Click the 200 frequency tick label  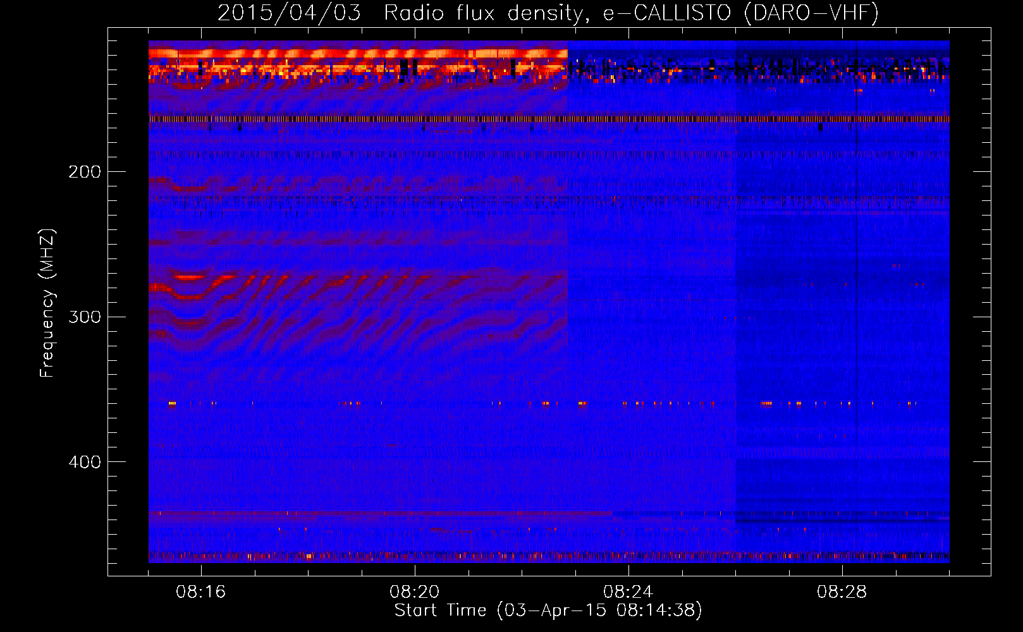click(x=85, y=172)
